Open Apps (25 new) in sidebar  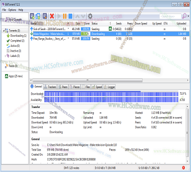[x=14, y=76]
